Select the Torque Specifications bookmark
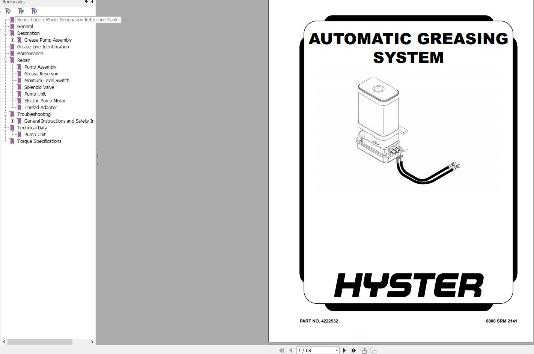This screenshot has height=354, width=534. 39,141
